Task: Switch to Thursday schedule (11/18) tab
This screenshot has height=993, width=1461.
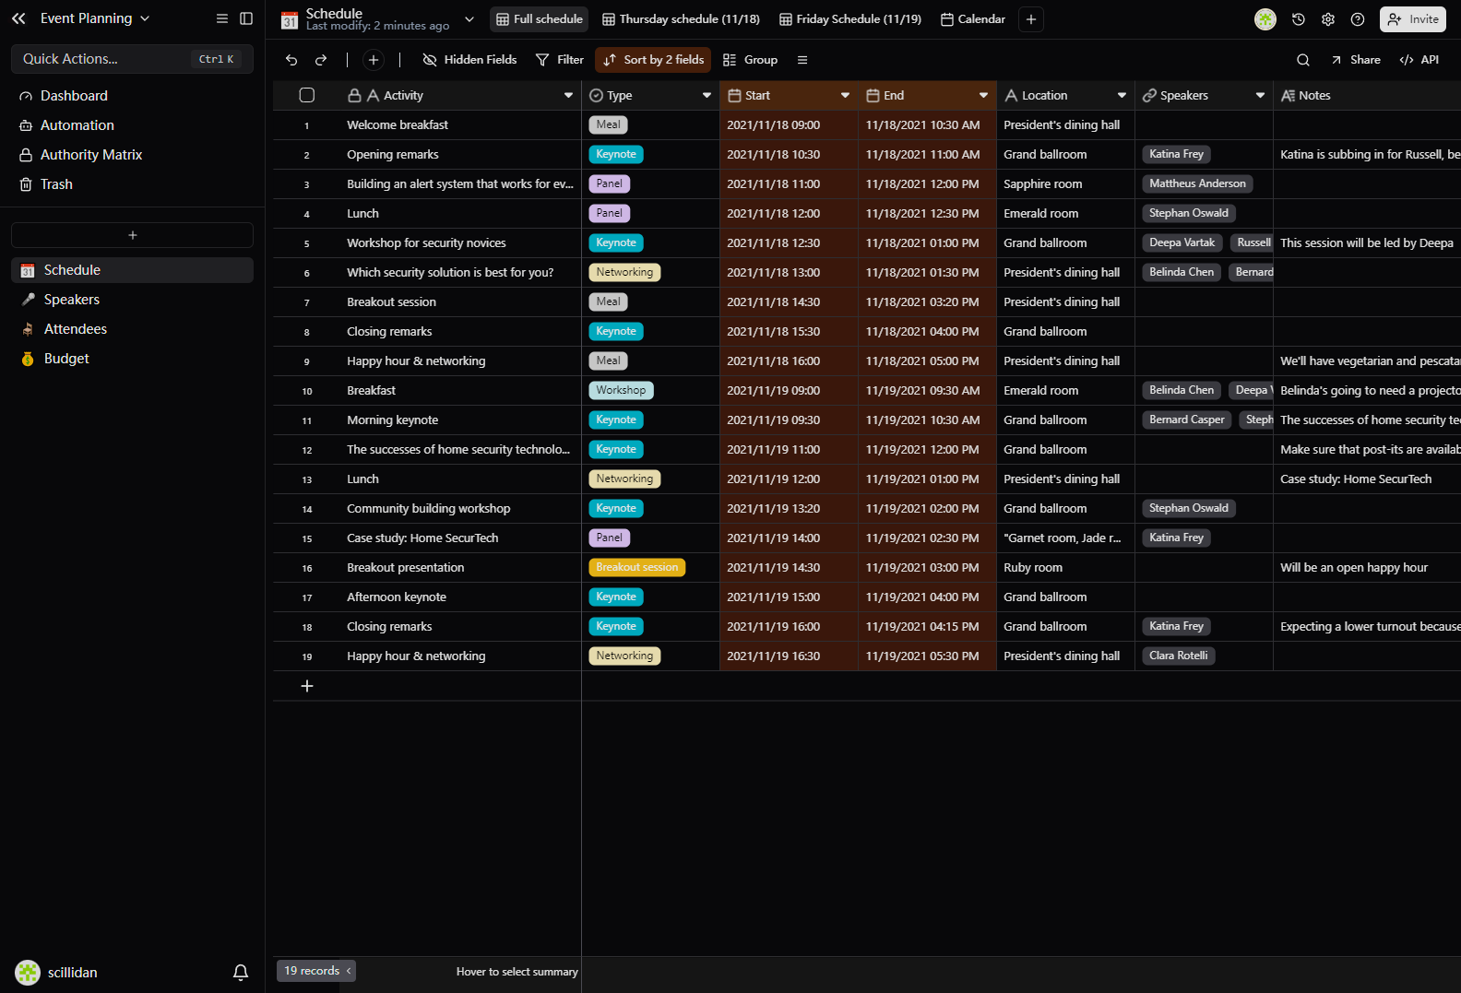Action: (681, 19)
